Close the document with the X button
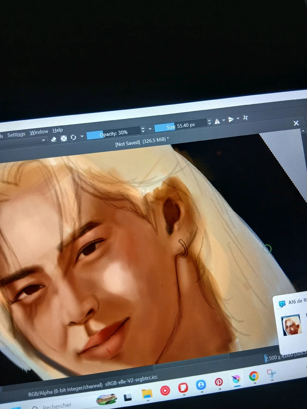Viewport: 307px width, 409px height. 296,123
